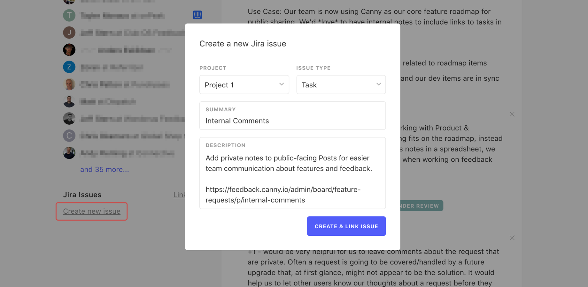The width and height of the screenshot is (588, 287).
Task: Click the brown J voter avatar
Action: pos(69,33)
